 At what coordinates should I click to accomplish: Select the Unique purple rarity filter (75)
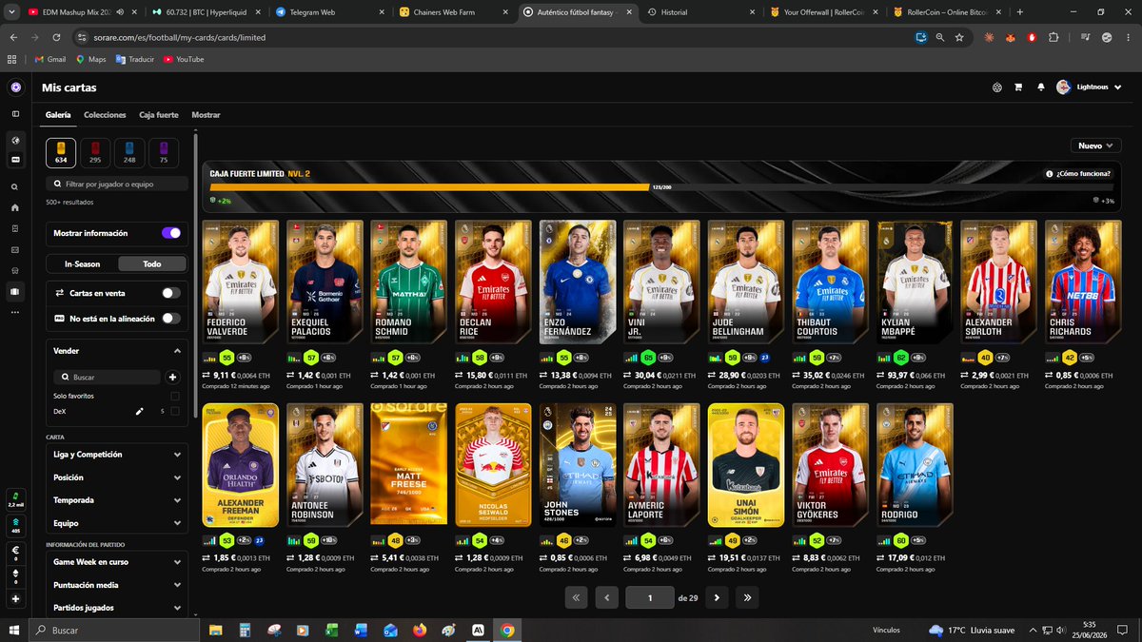tap(164, 152)
